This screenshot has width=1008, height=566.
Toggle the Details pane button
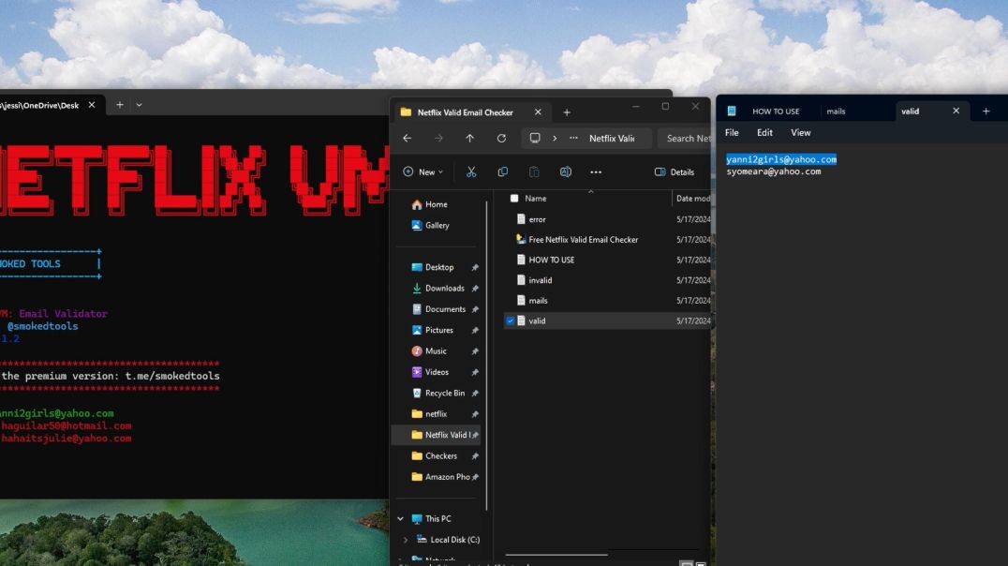674,171
